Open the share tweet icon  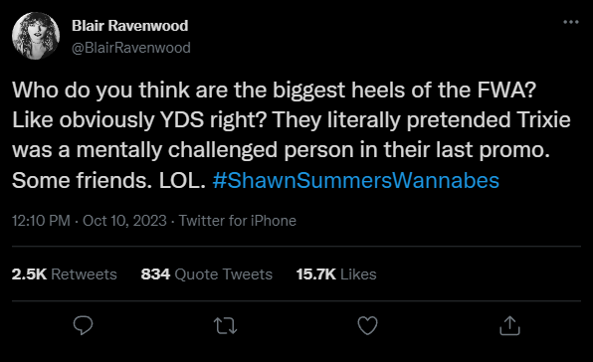[509, 325]
